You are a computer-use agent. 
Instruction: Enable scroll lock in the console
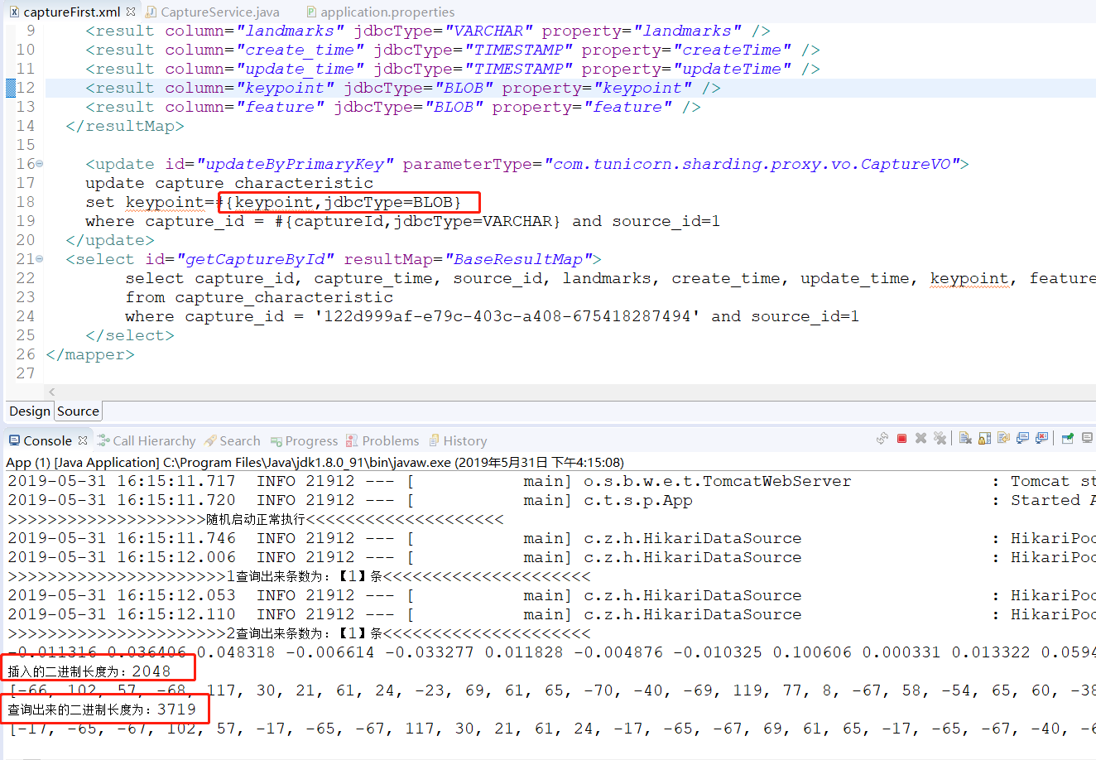pyautogui.click(x=983, y=440)
